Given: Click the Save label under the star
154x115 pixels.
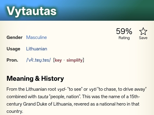Looking at the screenshot, I should pos(143,38).
